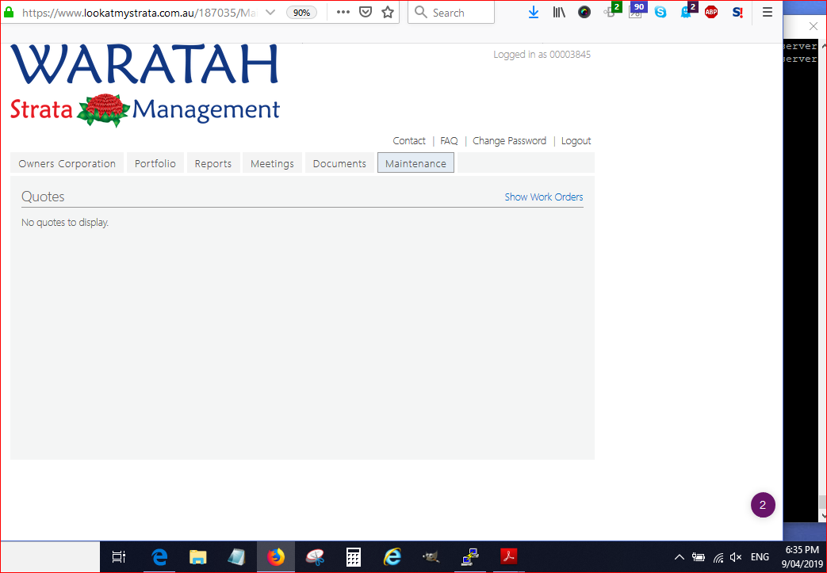827x573 pixels.
Task: Open Calculator from taskbar
Action: pyautogui.click(x=354, y=557)
